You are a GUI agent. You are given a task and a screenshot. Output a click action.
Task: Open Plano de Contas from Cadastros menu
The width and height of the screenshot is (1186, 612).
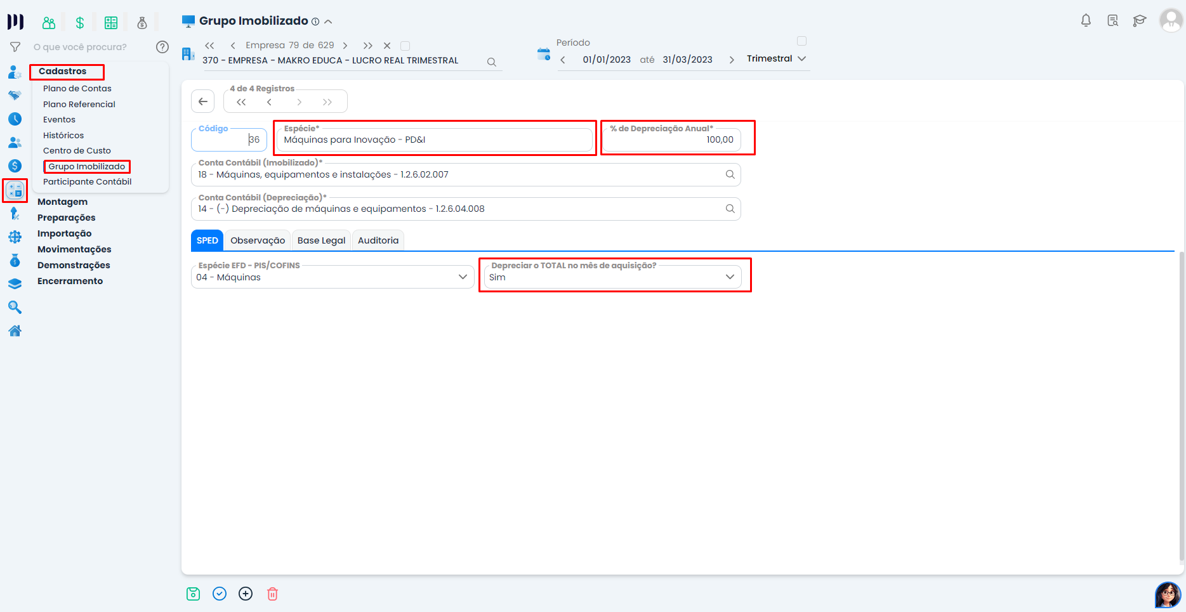click(77, 89)
